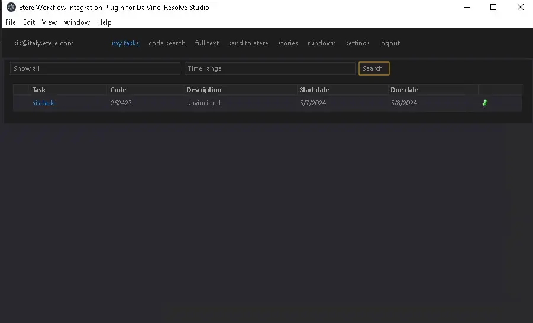The image size is (533, 323).
Task: Open the Time range selector
Action: (x=270, y=68)
